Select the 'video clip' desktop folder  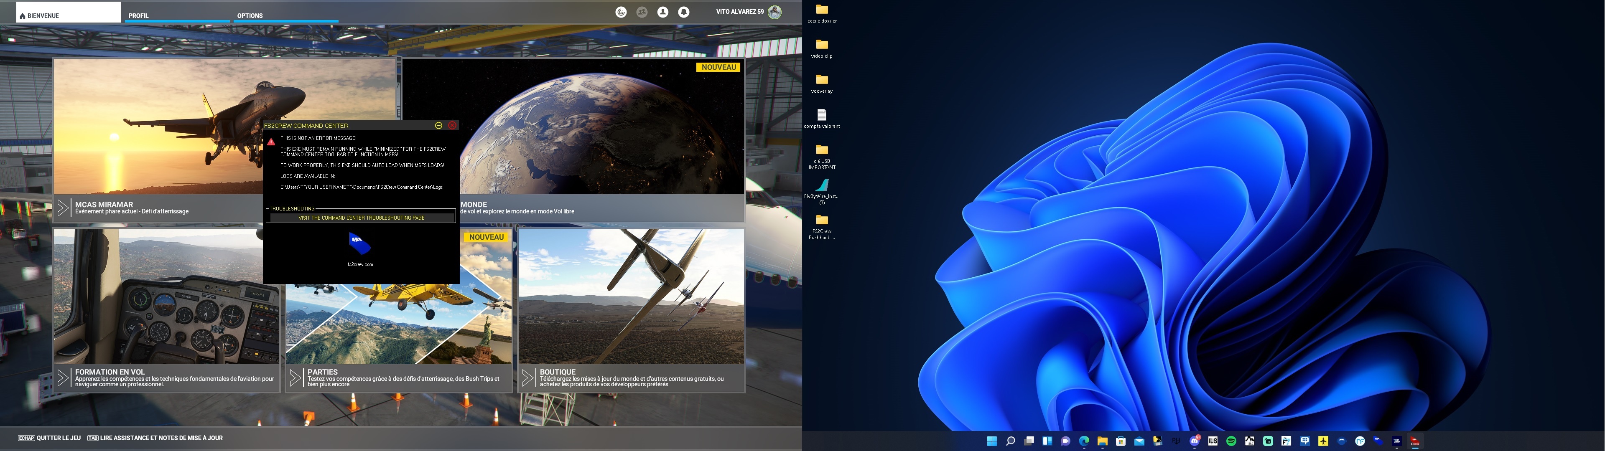822,48
